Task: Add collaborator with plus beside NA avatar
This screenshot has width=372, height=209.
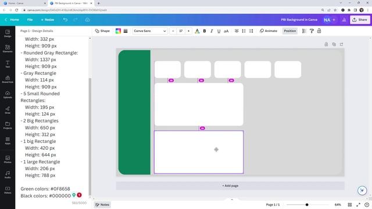Action: tap(334, 20)
